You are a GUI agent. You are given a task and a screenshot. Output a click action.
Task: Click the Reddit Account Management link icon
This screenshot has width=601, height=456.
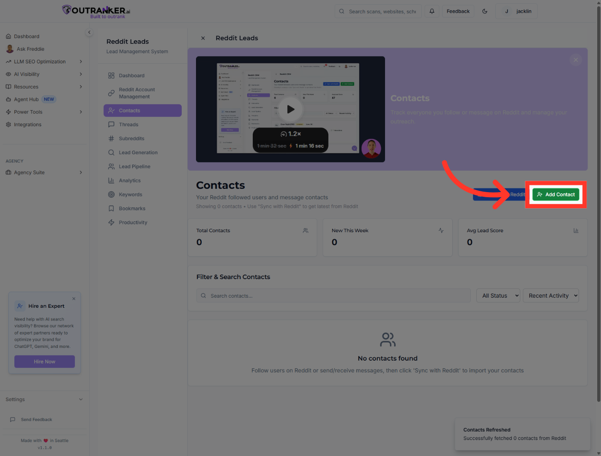coord(111,93)
